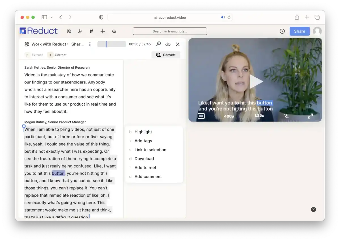Image resolution: width=340 pixels, height=241 pixels.
Task: Download the recording via download icon
Action: click(x=168, y=44)
